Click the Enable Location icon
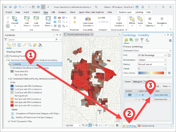The height and width of the screenshot is (132, 176). [x=119, y=18]
